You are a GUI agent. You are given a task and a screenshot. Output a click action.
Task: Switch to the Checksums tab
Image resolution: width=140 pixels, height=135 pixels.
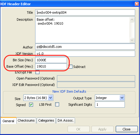coord(26,121)
